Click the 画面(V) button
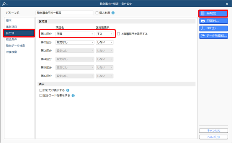Screen dimensions: 232x143 click(x=213, y=13)
